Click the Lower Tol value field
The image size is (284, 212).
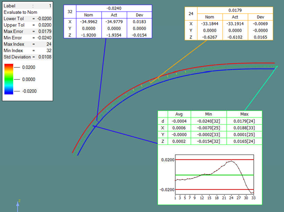45,19
